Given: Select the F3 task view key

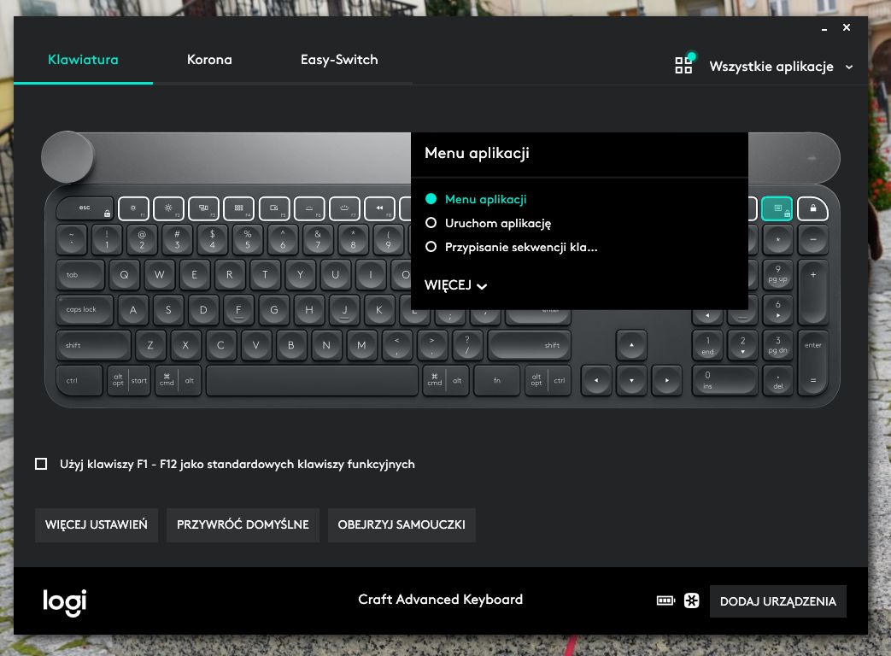Looking at the screenshot, I should 203,208.
